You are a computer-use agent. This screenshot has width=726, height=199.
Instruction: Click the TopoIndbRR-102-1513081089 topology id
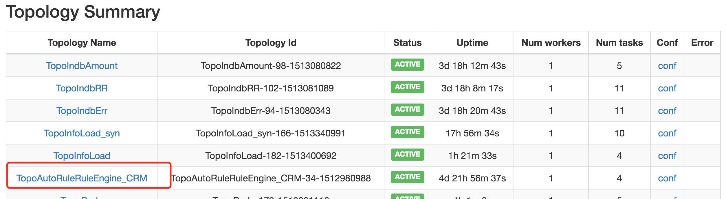[271, 88]
